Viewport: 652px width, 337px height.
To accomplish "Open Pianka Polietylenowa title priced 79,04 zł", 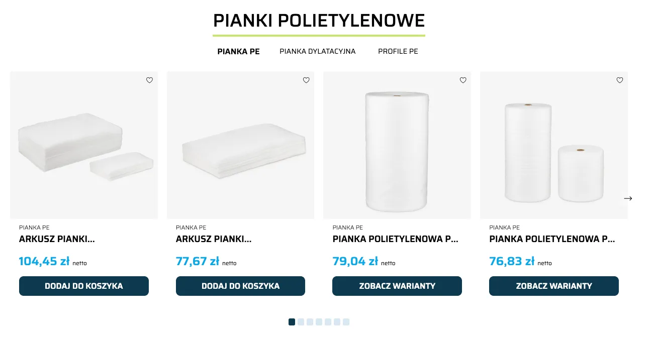I will pyautogui.click(x=395, y=239).
